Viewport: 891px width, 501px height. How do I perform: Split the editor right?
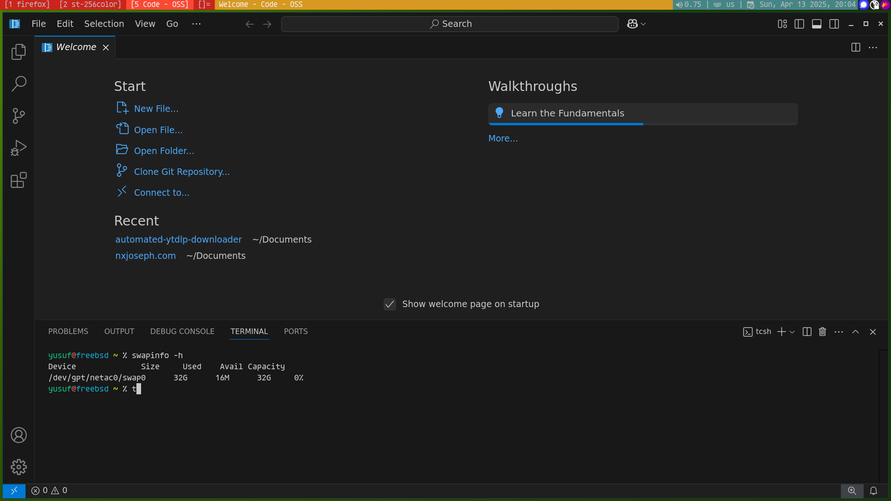856,47
